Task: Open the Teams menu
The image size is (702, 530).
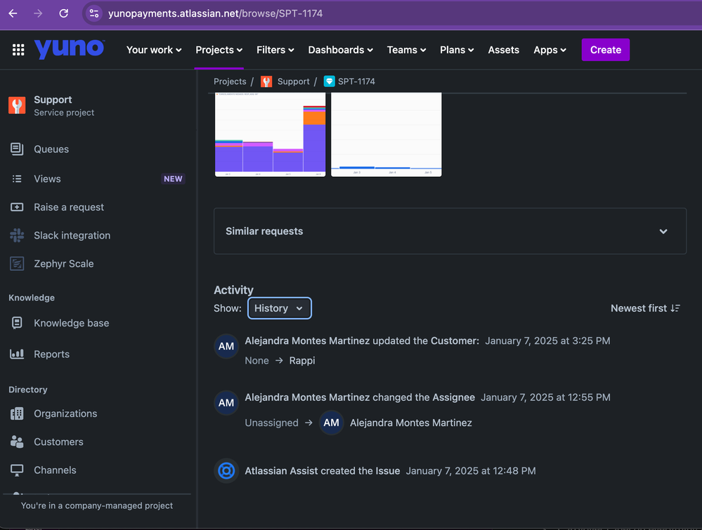Action: click(x=406, y=50)
